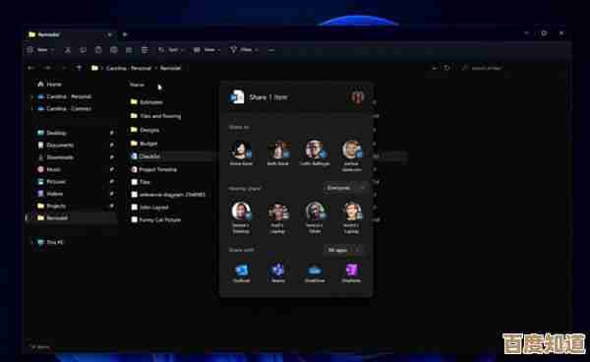Click the Cut icon in the toolbar

pyautogui.click(x=68, y=50)
